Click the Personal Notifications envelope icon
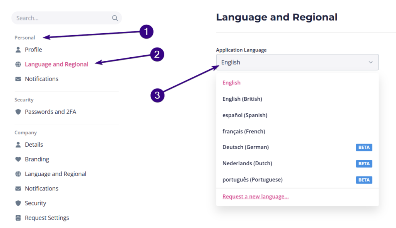 tap(18, 79)
